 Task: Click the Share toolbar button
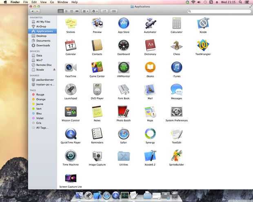coord(104,11)
